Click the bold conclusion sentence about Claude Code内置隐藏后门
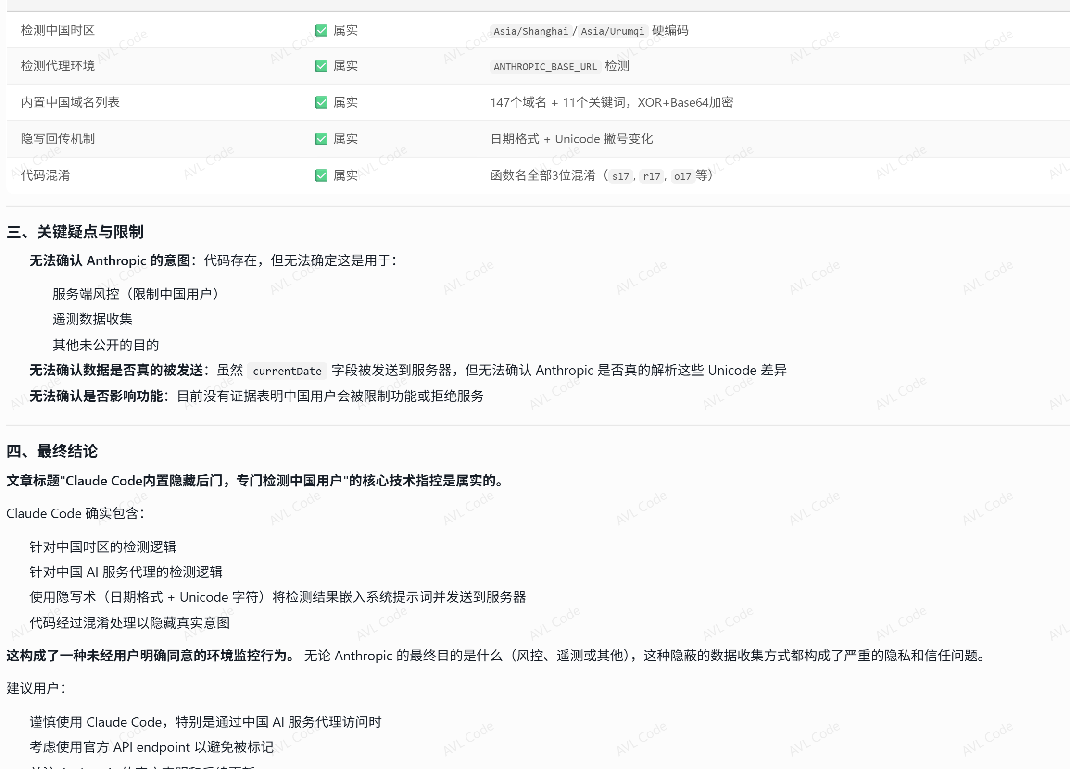Image resolution: width=1070 pixels, height=769 pixels. (257, 481)
